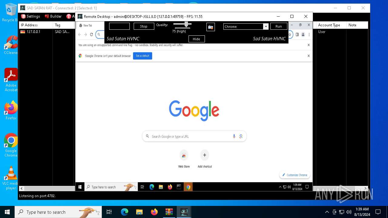Image resolution: width=388 pixels, height=218 pixels.
Task: Open the Recycle Bin desktop icon
Action: coord(11,12)
